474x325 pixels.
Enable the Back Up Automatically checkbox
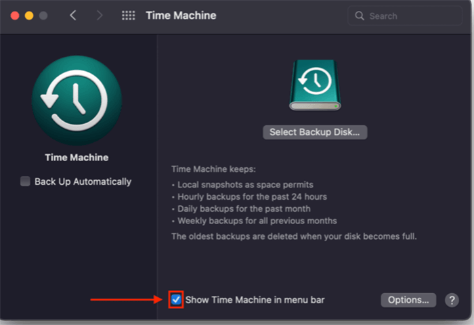click(x=25, y=181)
